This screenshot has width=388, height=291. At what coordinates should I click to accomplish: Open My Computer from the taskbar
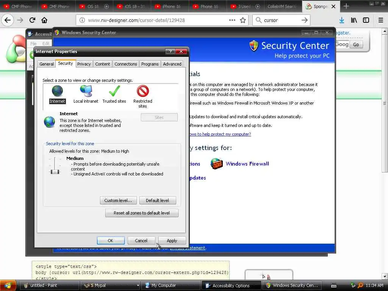pyautogui.click(x=171, y=285)
